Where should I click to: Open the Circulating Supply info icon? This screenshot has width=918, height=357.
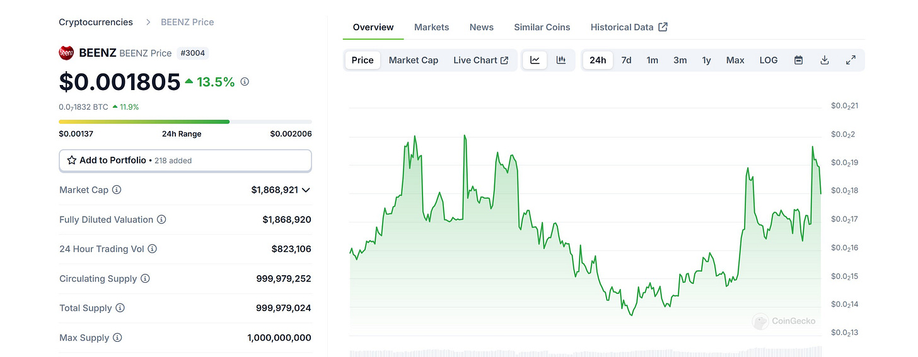tap(145, 278)
